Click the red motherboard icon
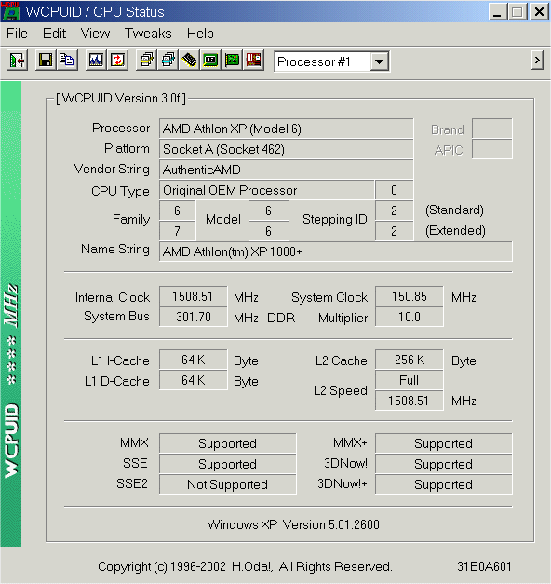The image size is (551, 584). tap(254, 60)
